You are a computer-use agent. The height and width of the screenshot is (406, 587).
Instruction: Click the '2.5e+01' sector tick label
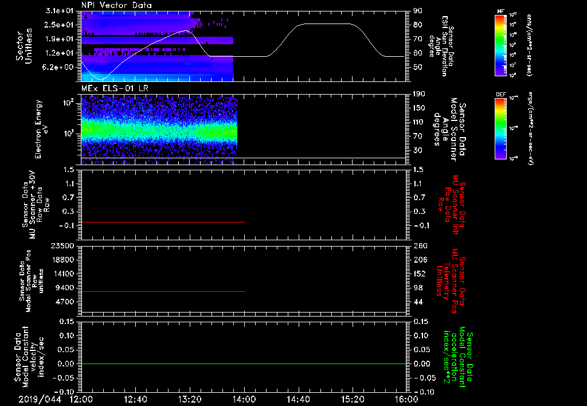click(x=60, y=25)
